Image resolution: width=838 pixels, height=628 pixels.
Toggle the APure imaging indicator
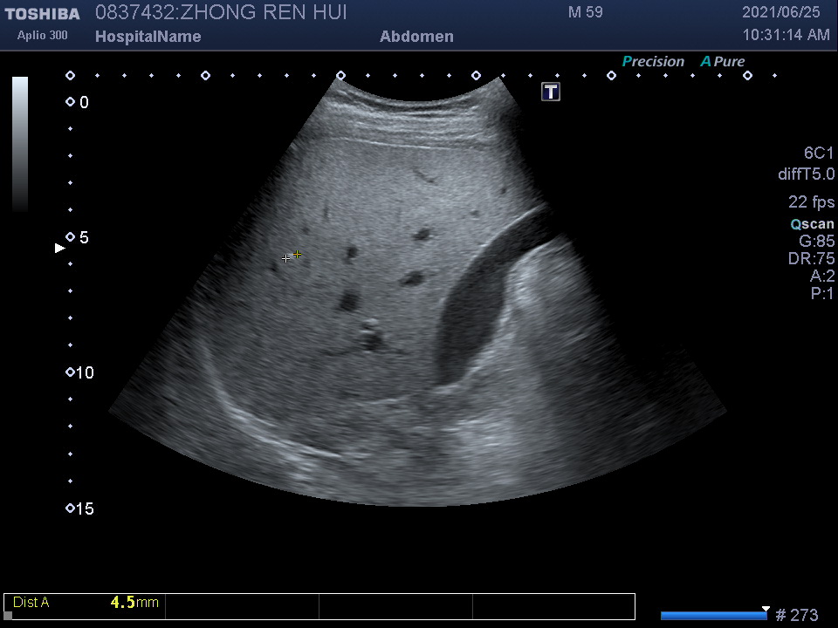coord(723,62)
